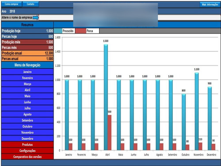Open the Produtos section
The width and height of the screenshot is (221, 166).
pyautogui.click(x=27, y=144)
